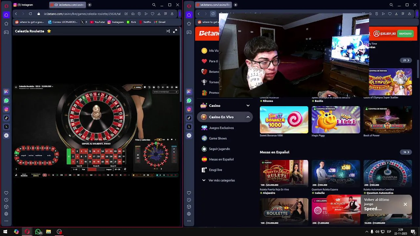The height and width of the screenshot is (236, 420).
Task: Click the green DEPÓSITO button
Action: pos(405,33)
